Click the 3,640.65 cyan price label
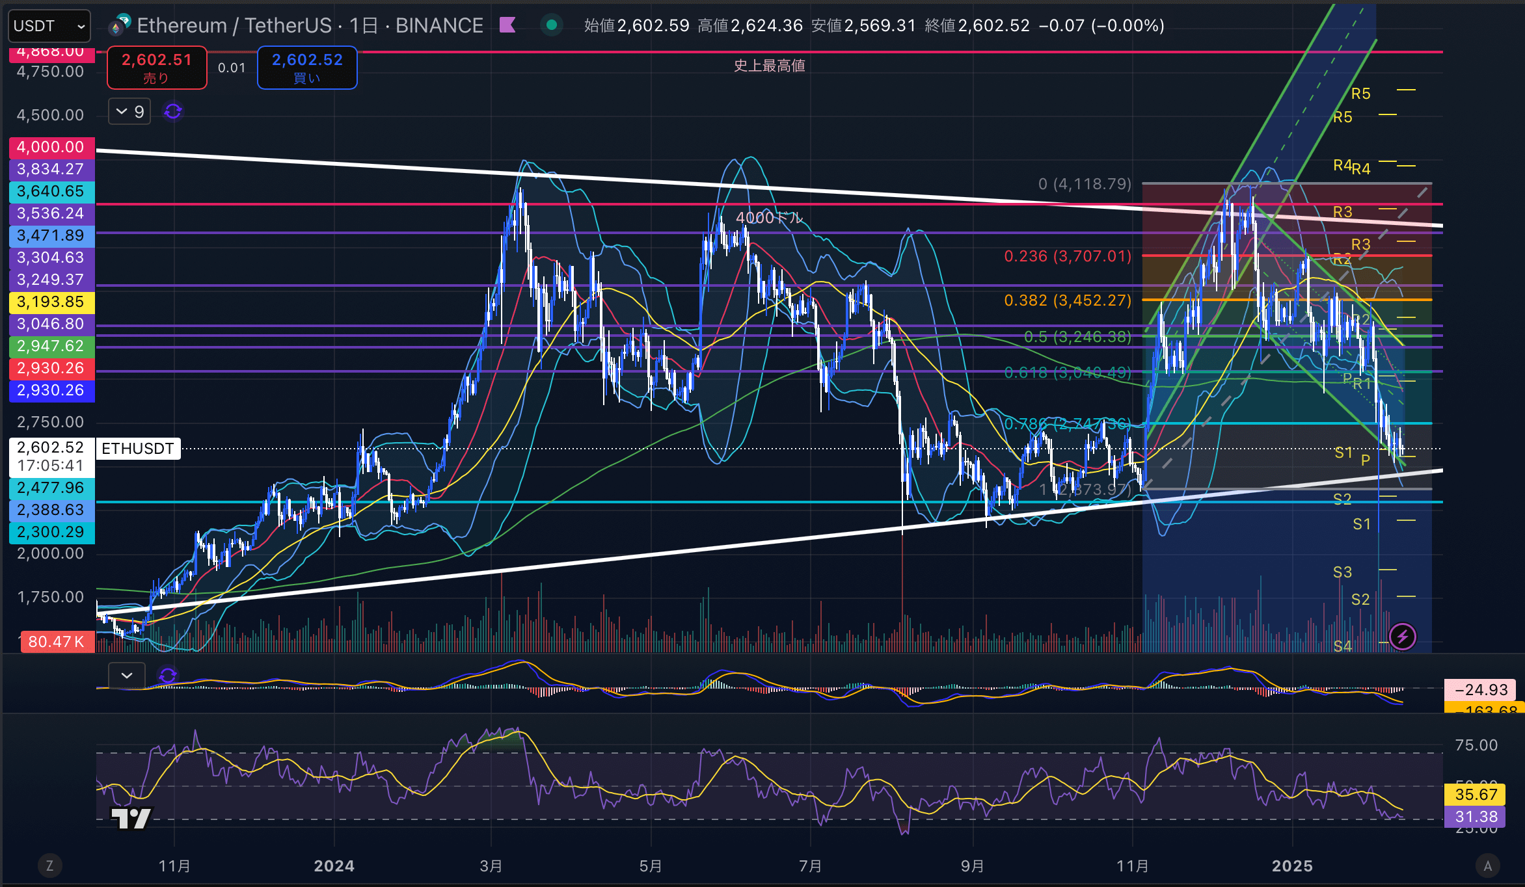Viewport: 1525px width, 887px height. (51, 191)
